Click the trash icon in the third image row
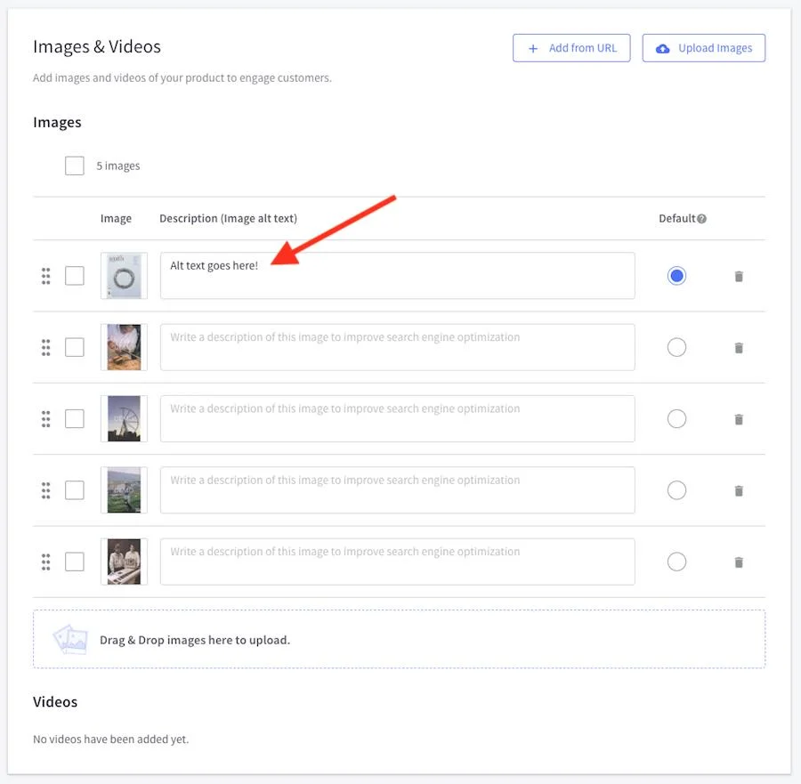This screenshot has height=784, width=801. click(x=739, y=419)
